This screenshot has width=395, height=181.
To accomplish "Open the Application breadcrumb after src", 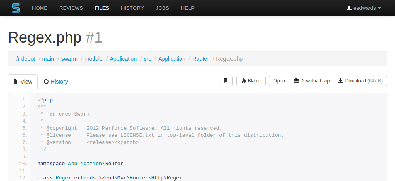I will tap(172, 59).
